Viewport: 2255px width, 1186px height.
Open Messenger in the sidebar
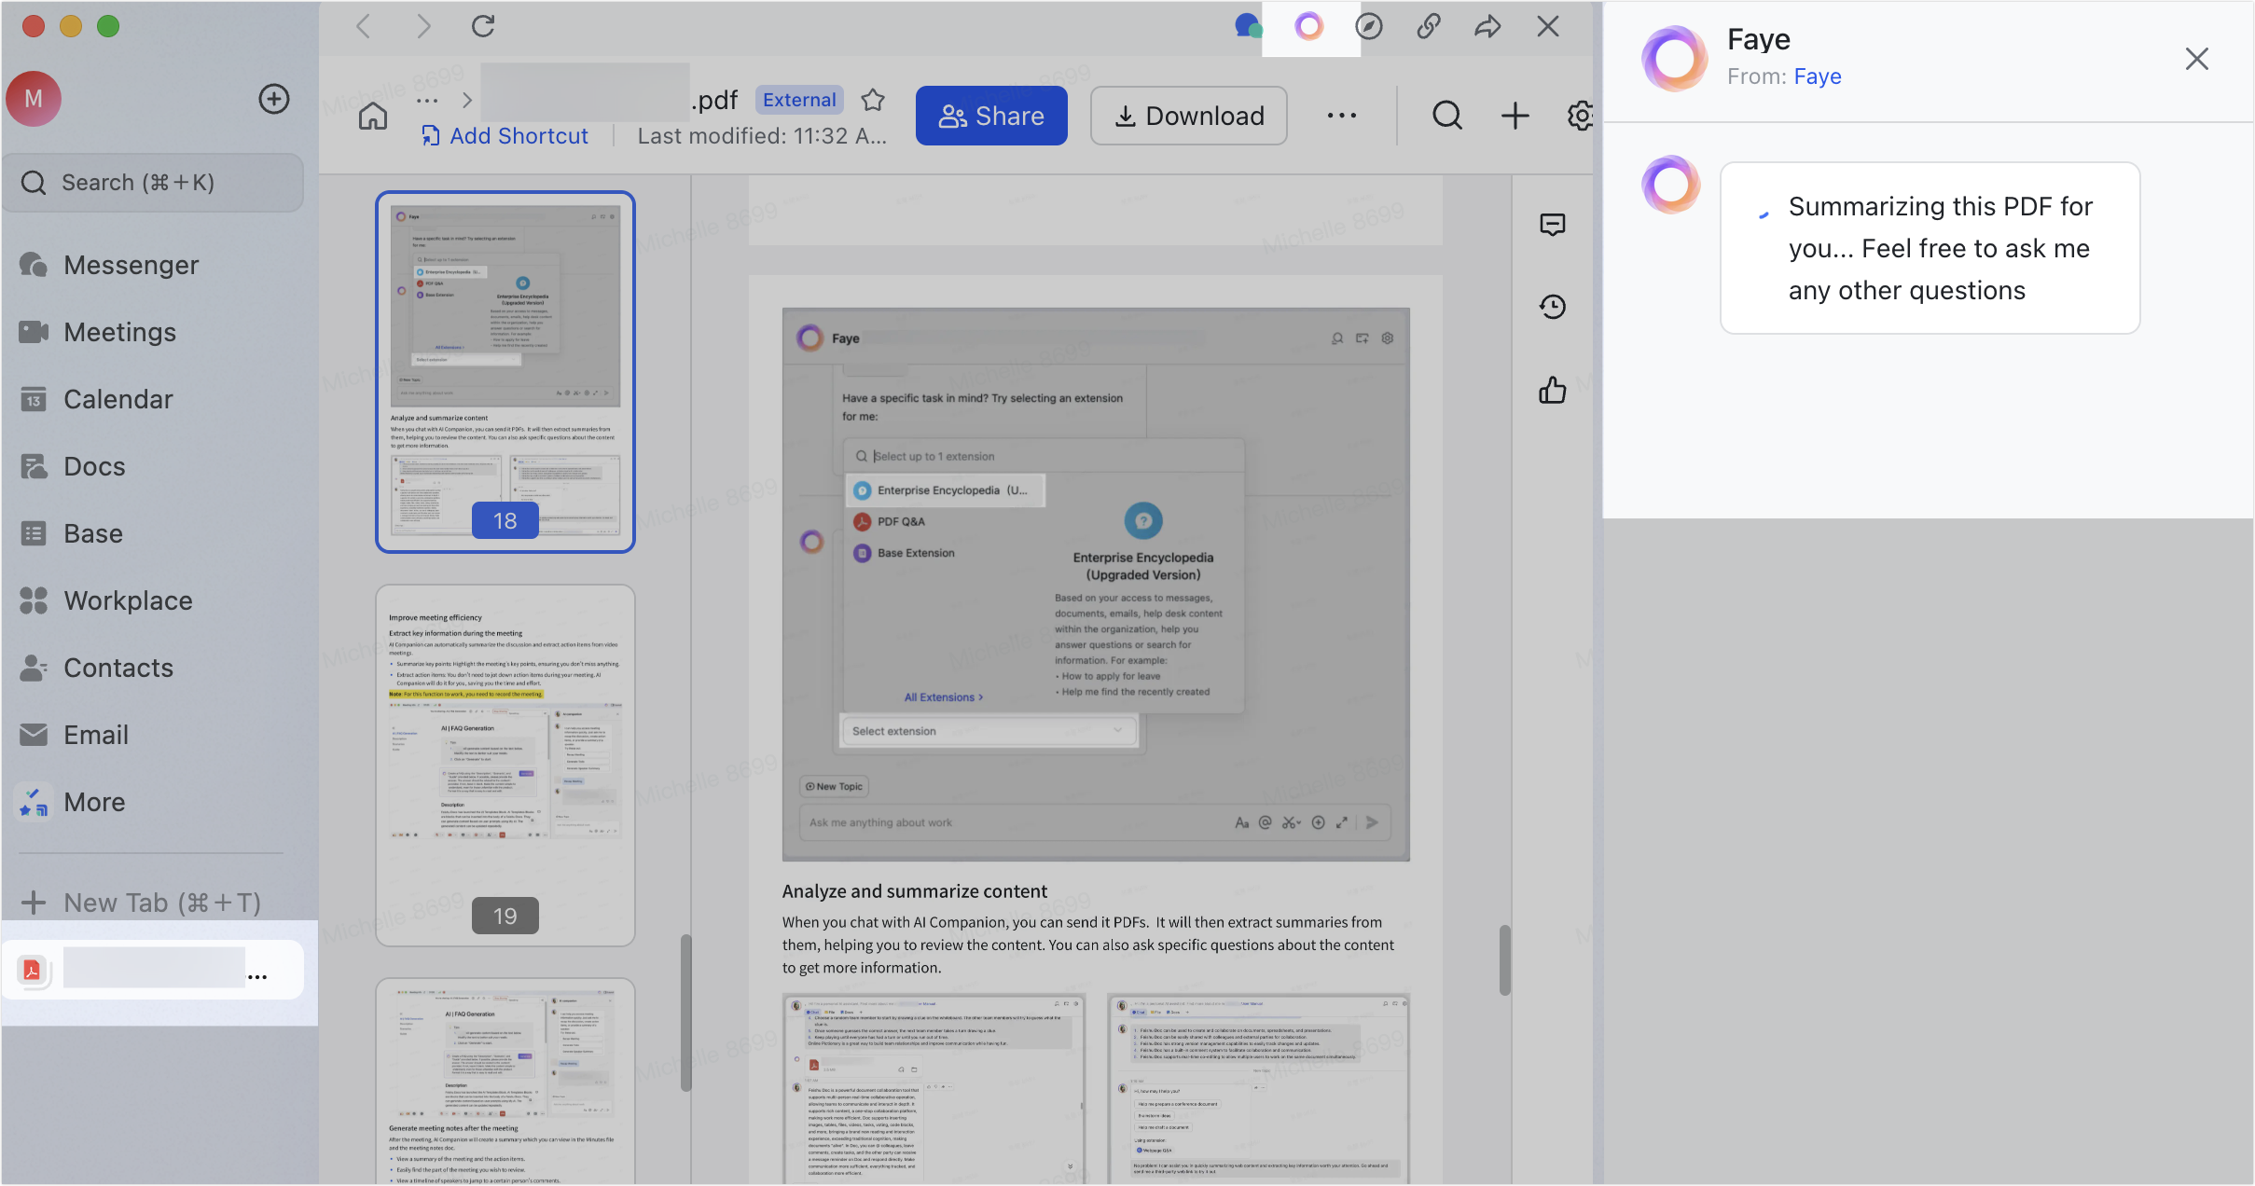(131, 266)
